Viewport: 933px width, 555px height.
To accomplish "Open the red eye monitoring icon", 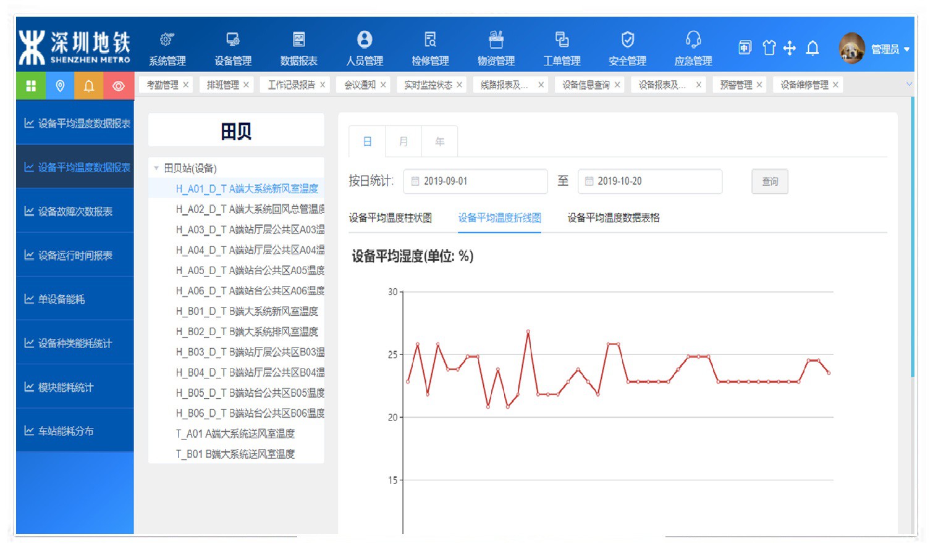I will coord(117,85).
